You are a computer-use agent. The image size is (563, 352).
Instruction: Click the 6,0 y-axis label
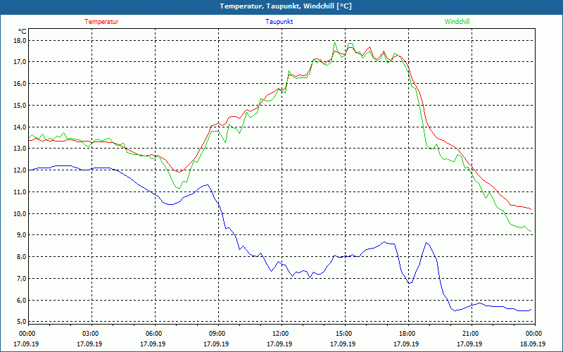[22, 300]
